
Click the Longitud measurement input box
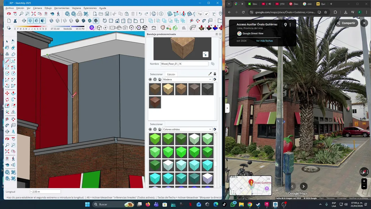click(x=45, y=192)
